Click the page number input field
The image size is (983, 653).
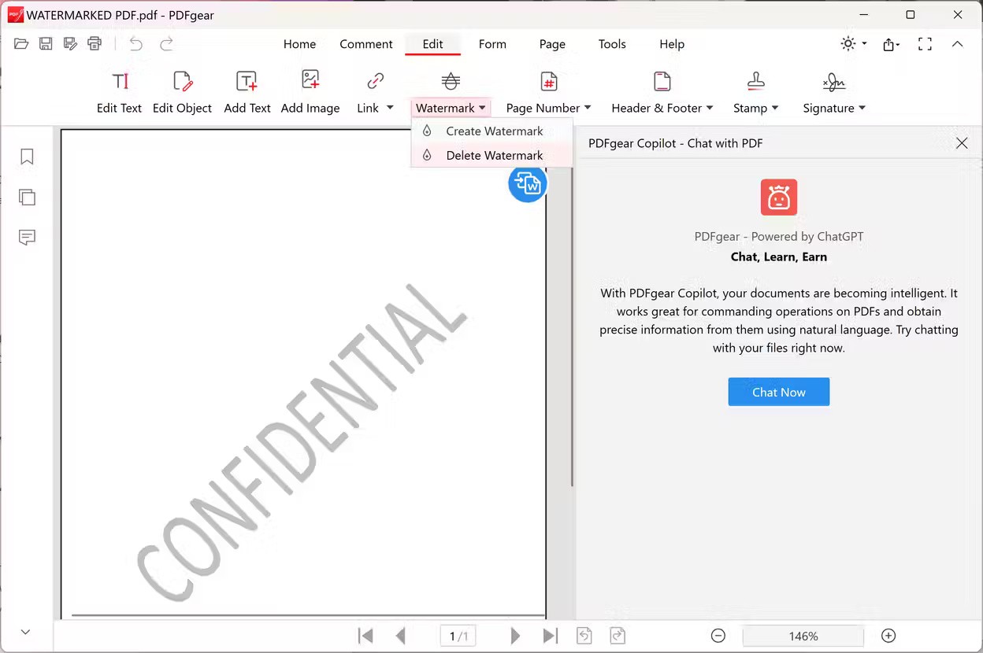click(x=458, y=636)
